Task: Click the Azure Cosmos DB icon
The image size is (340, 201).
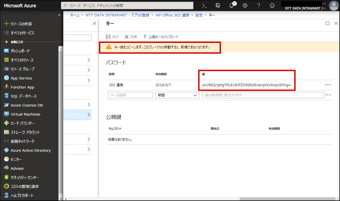Action: (6, 105)
